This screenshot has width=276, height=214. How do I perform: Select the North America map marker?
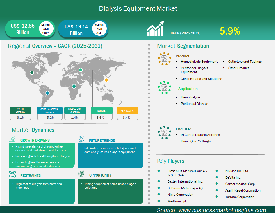coord(32,73)
